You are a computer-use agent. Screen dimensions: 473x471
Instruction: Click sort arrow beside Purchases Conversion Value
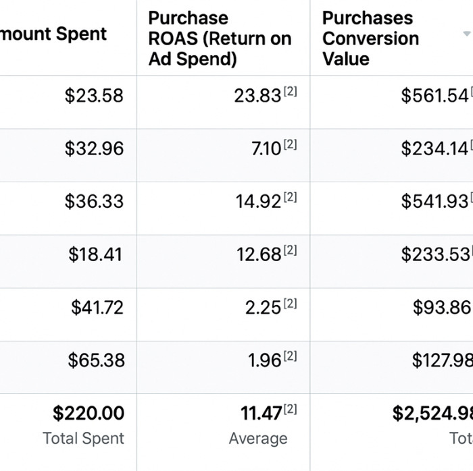tap(466, 34)
